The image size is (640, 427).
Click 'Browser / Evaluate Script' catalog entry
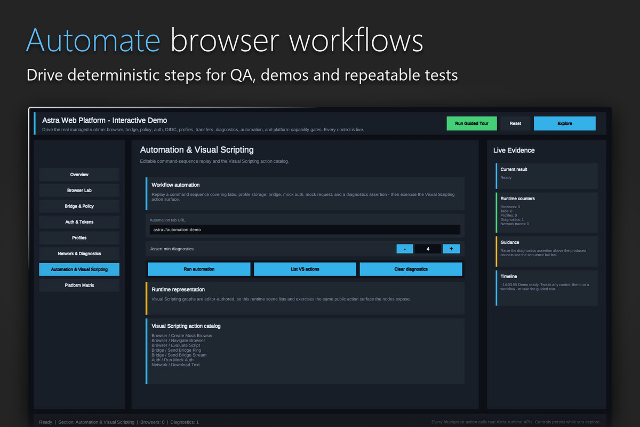click(x=176, y=345)
